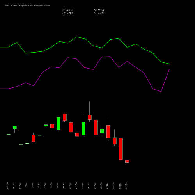Click the 14 Nov date label
This screenshot has width=195, height=195.
pos(39,185)
